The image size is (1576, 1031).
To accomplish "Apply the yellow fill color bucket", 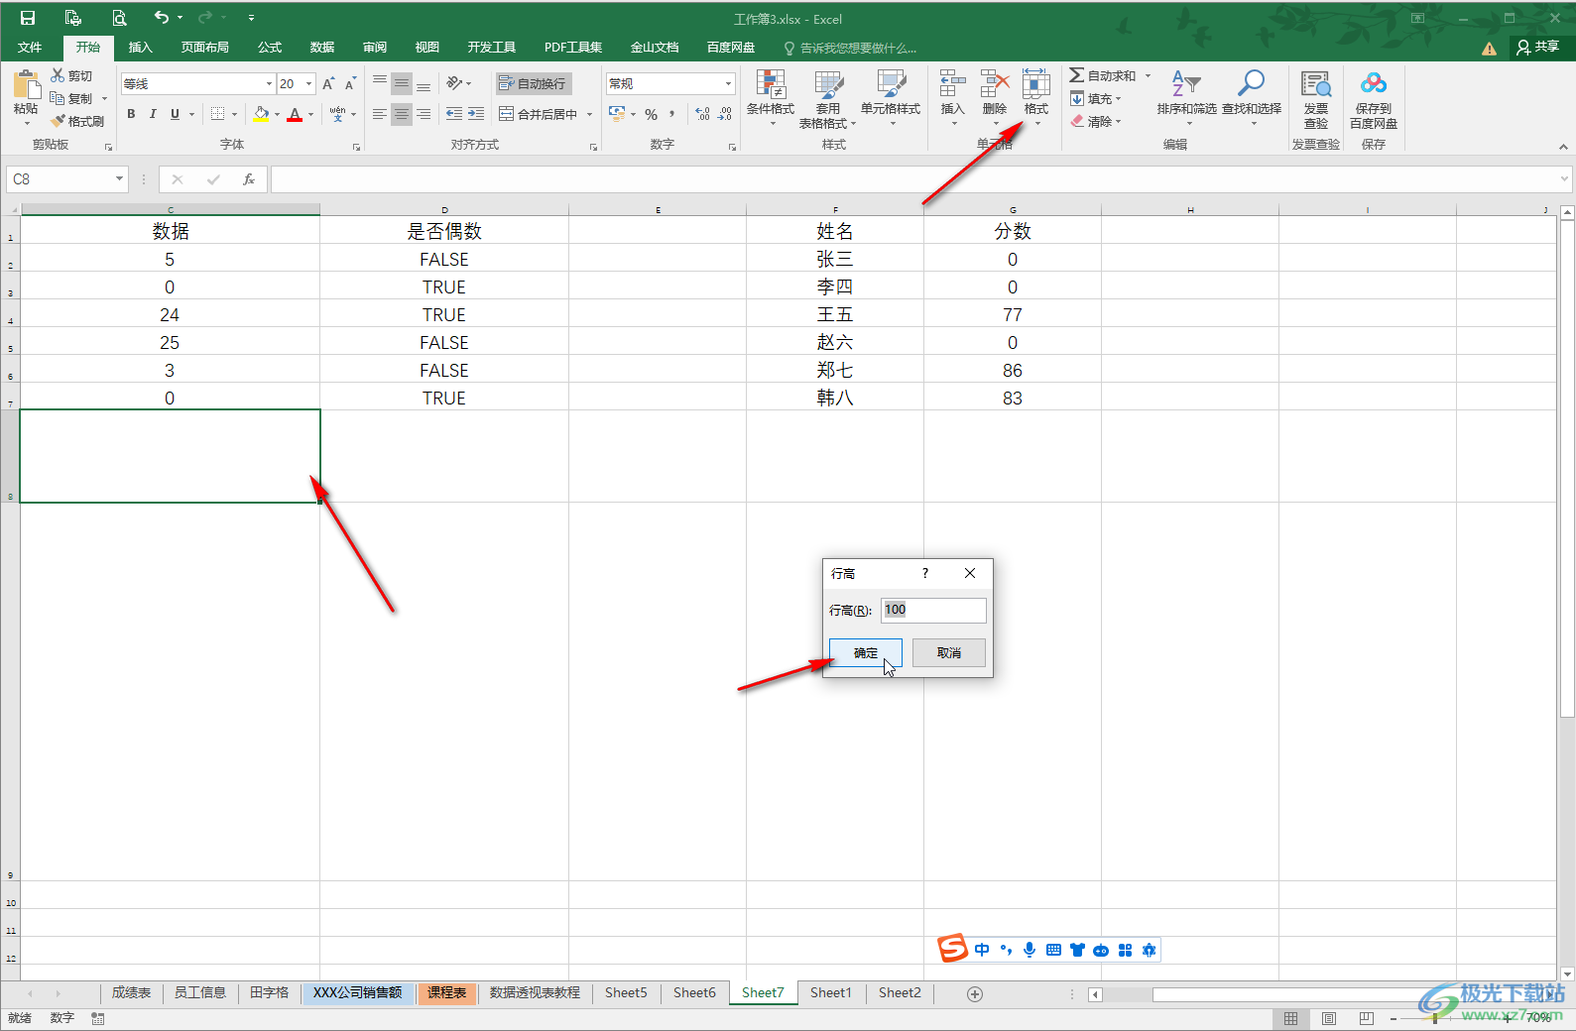I will point(261,114).
